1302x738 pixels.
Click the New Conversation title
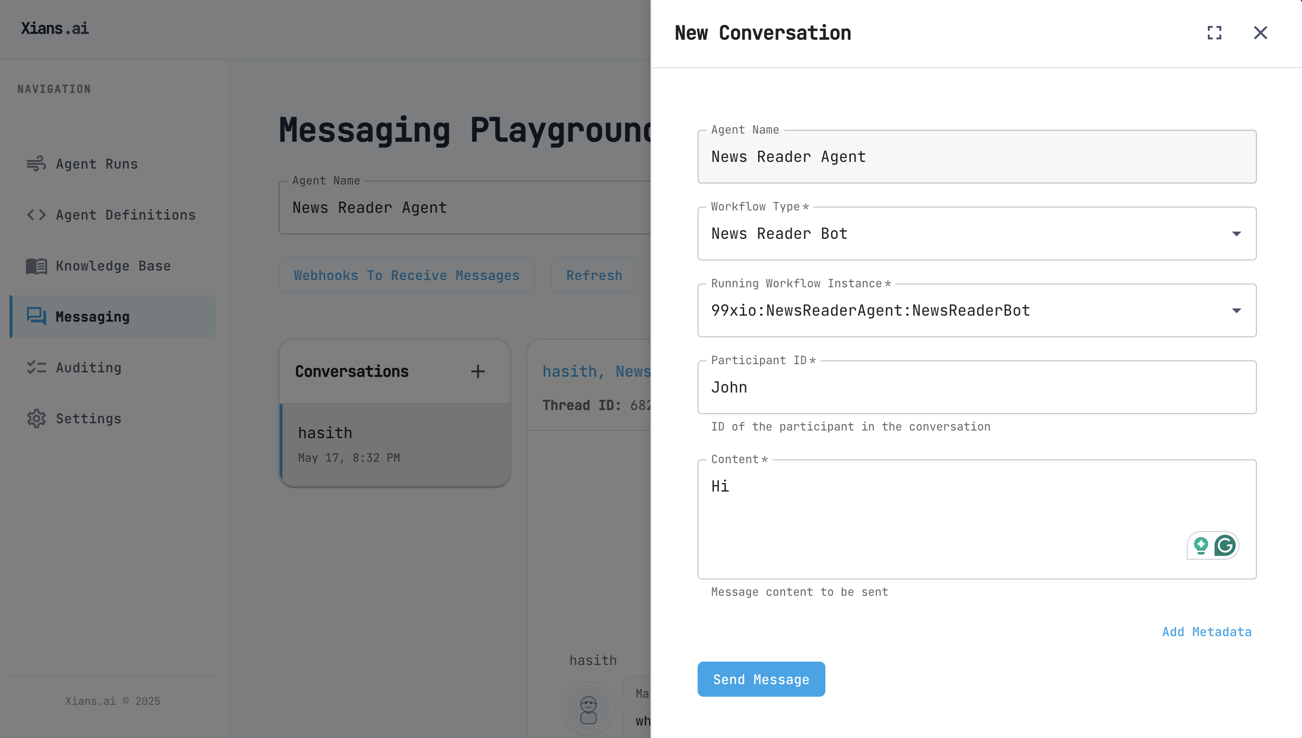click(x=763, y=33)
